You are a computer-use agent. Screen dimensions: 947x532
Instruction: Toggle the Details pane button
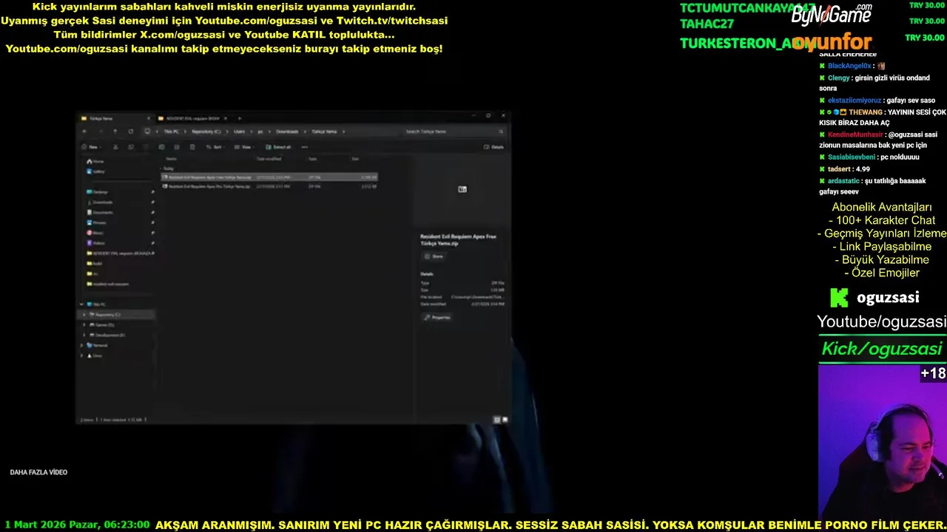[493, 147]
